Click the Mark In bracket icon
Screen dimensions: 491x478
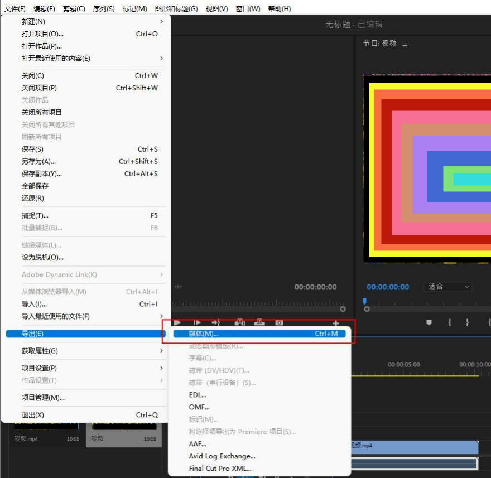point(449,322)
